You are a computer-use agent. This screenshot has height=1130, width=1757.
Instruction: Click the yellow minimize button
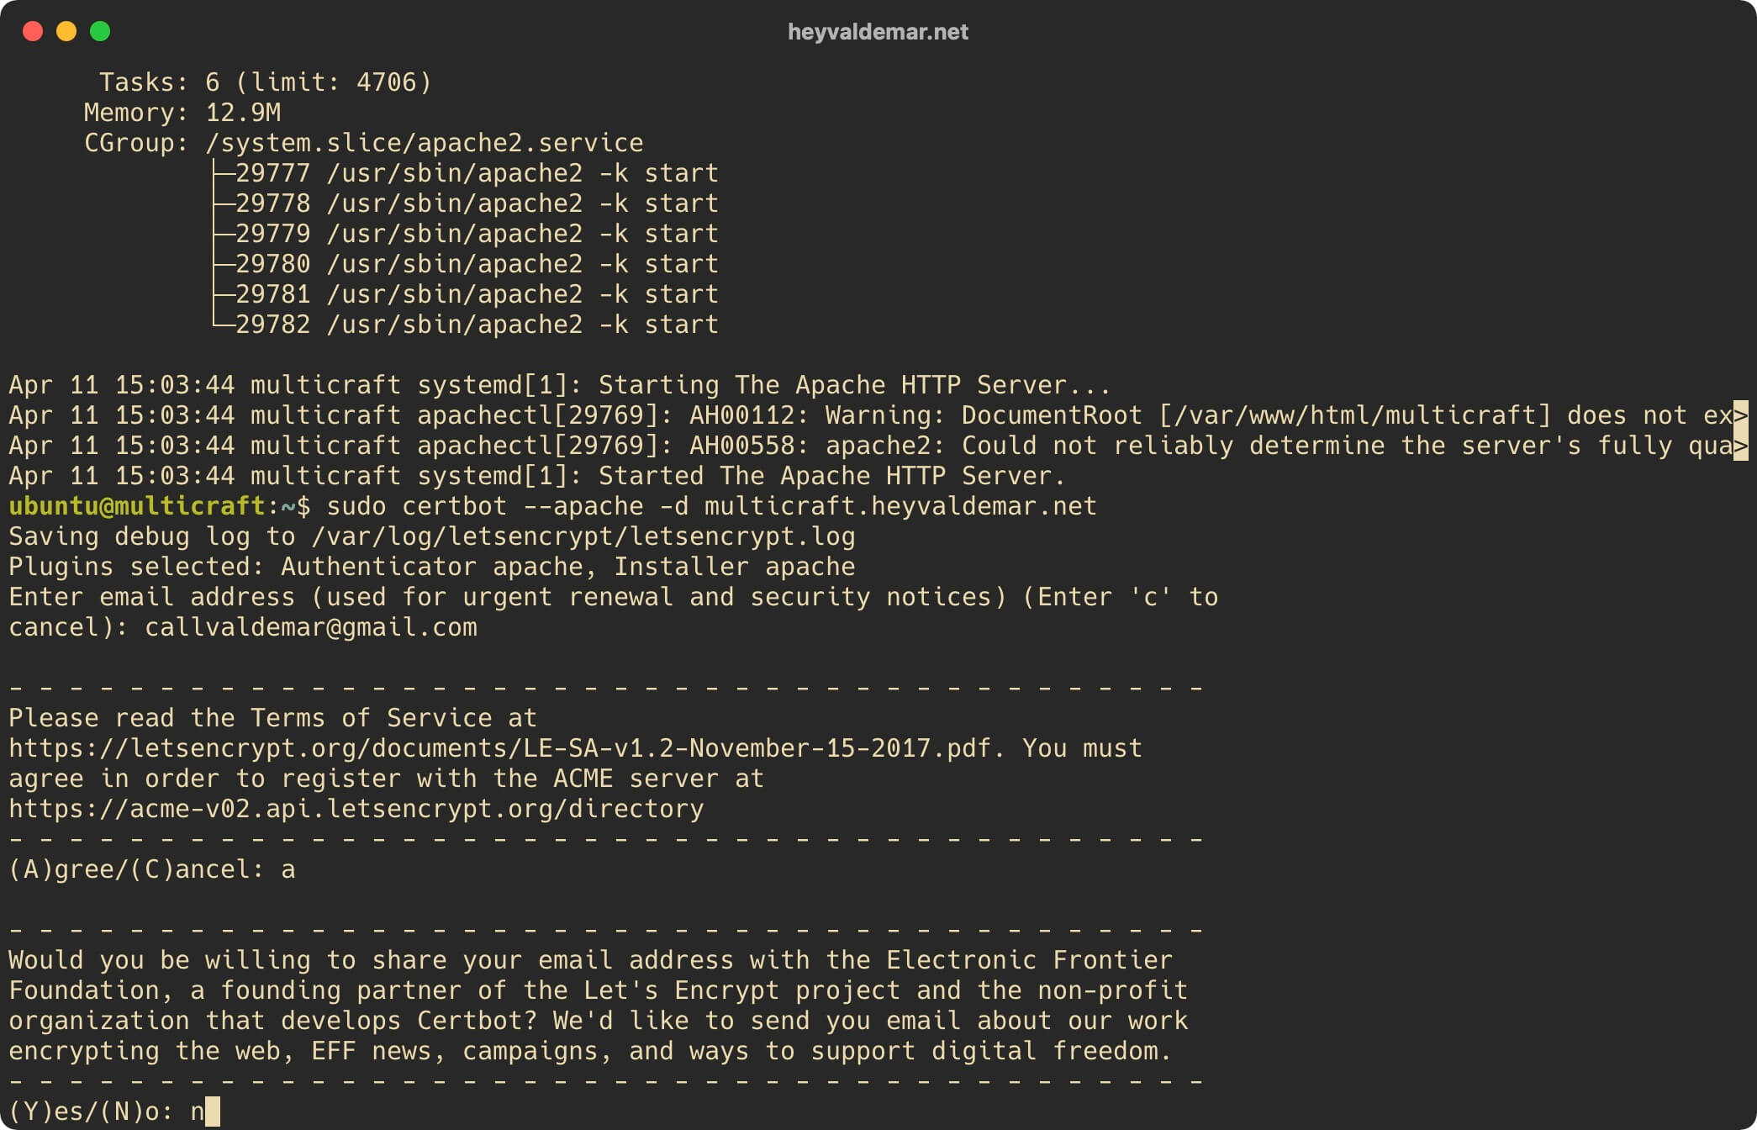tap(66, 32)
